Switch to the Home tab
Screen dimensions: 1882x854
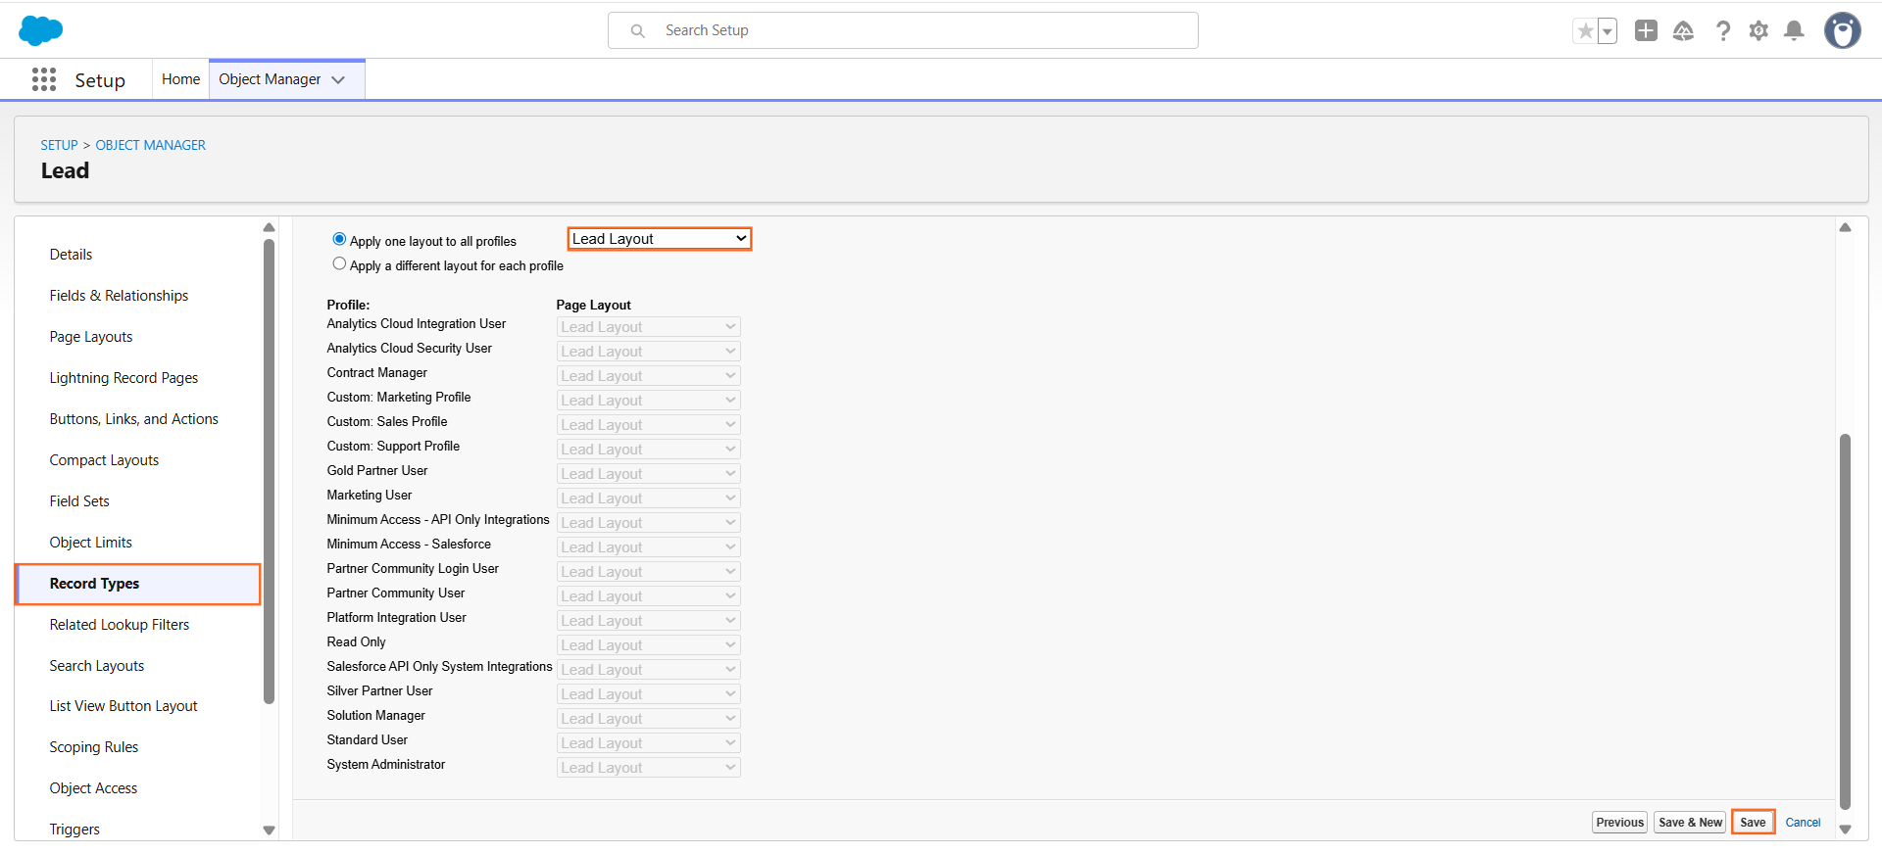pos(180,79)
